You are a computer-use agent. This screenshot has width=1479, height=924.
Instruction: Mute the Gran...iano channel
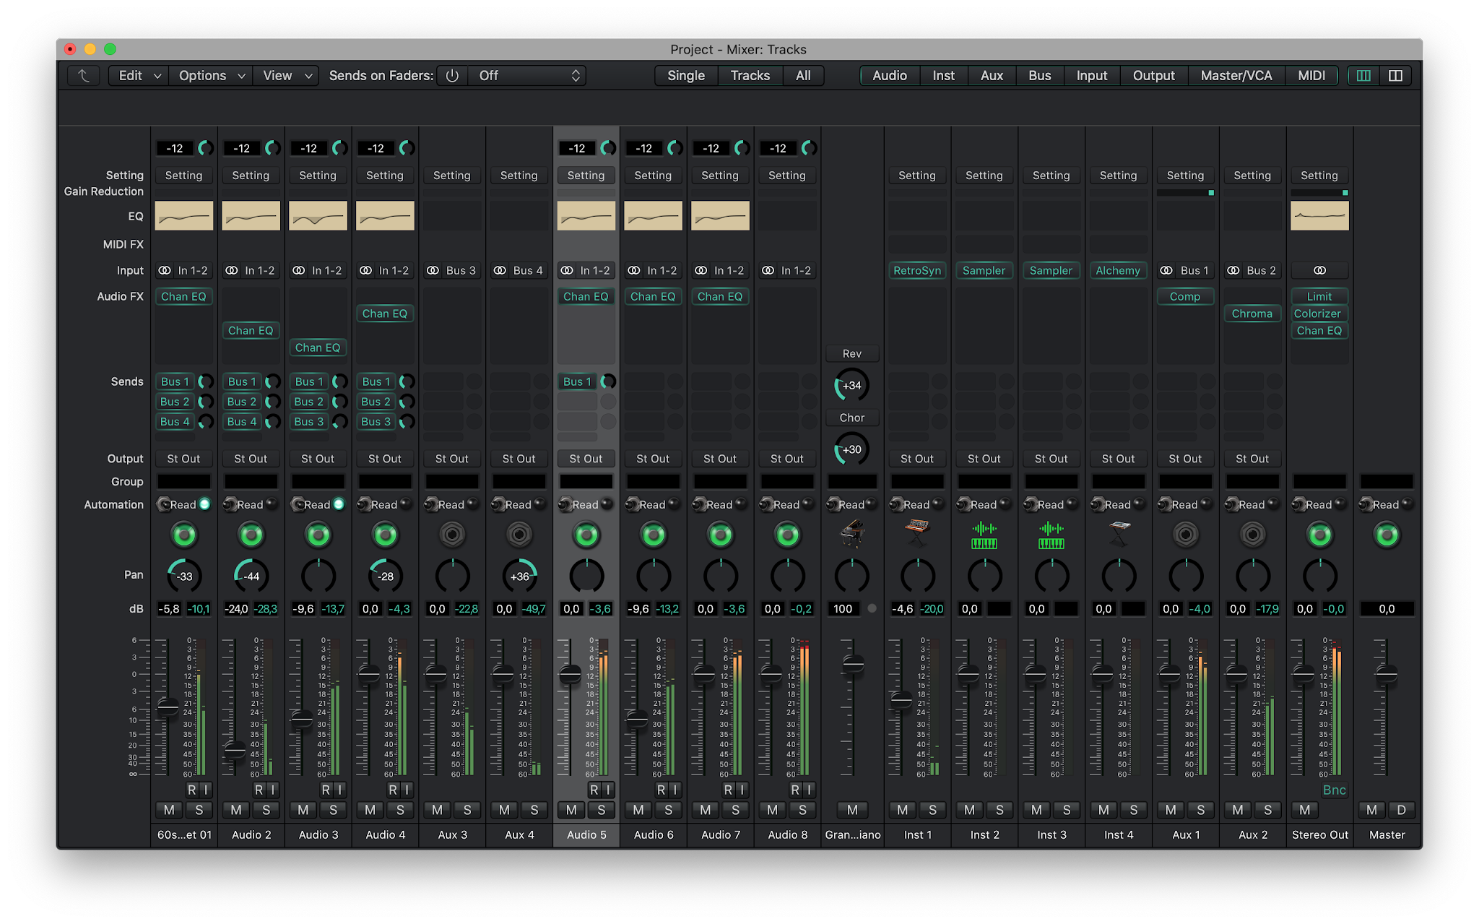tap(852, 810)
